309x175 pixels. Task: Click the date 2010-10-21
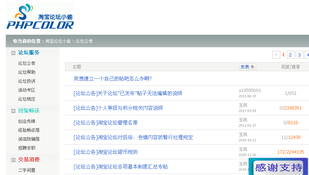[247, 140]
